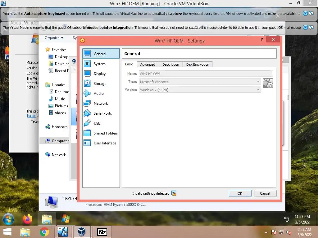
Task: Click the settings dialog help question mark
Action: tap(262, 39)
